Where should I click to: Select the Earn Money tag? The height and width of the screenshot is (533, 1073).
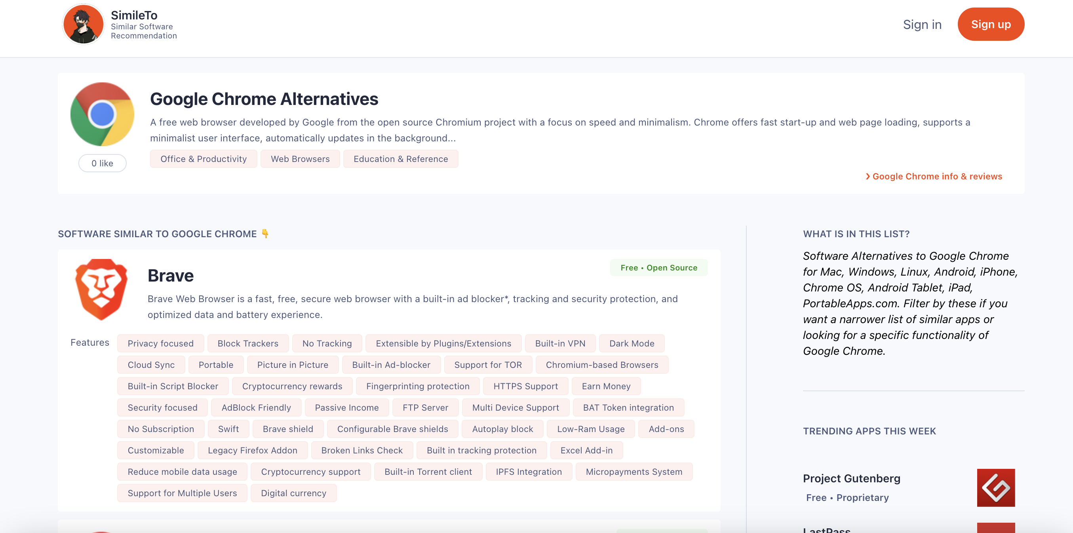point(606,386)
